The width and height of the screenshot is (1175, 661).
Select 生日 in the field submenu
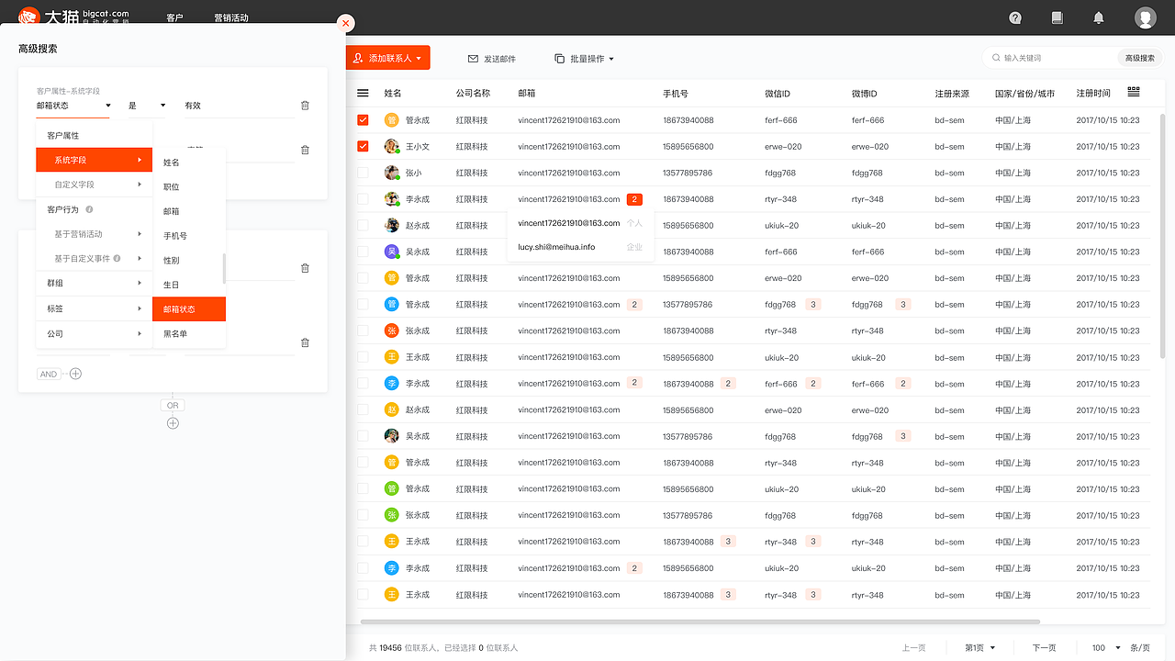point(188,286)
